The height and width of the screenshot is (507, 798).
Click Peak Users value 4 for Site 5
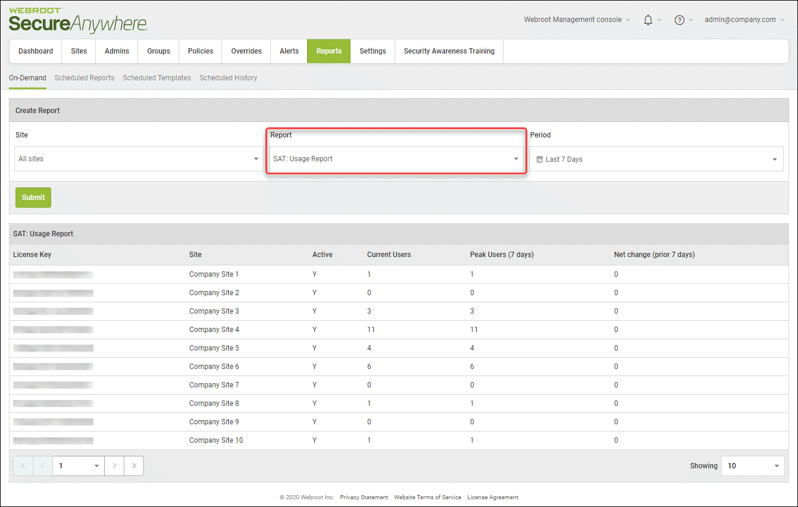pos(472,348)
